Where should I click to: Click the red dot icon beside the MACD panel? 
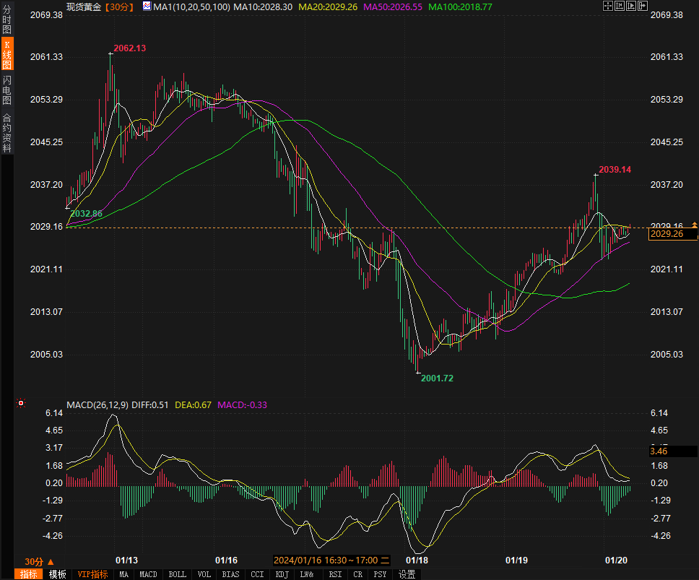[21, 403]
